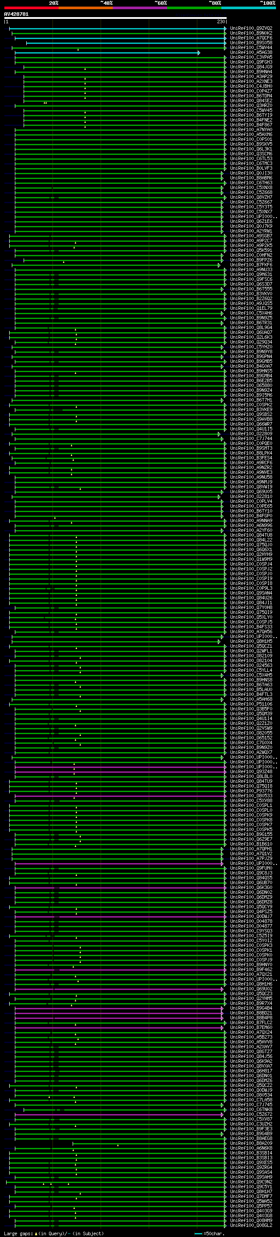
Task: Click label UniRef100_B6TYI9
Action: pos(251,115)
